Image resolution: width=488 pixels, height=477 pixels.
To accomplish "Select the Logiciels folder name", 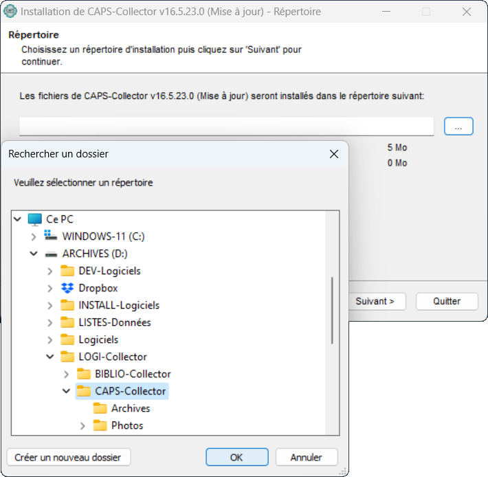I will pyautogui.click(x=98, y=340).
